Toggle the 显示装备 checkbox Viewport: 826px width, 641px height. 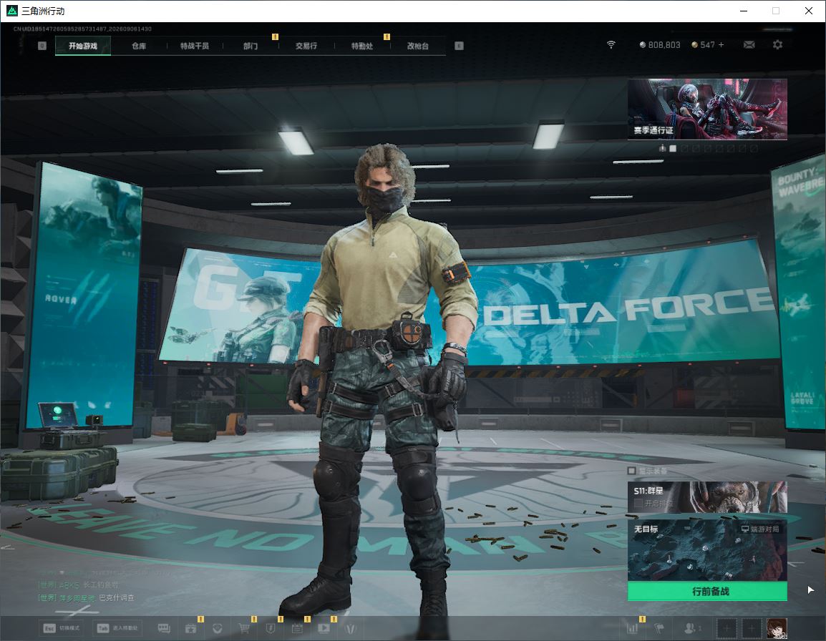tap(631, 470)
